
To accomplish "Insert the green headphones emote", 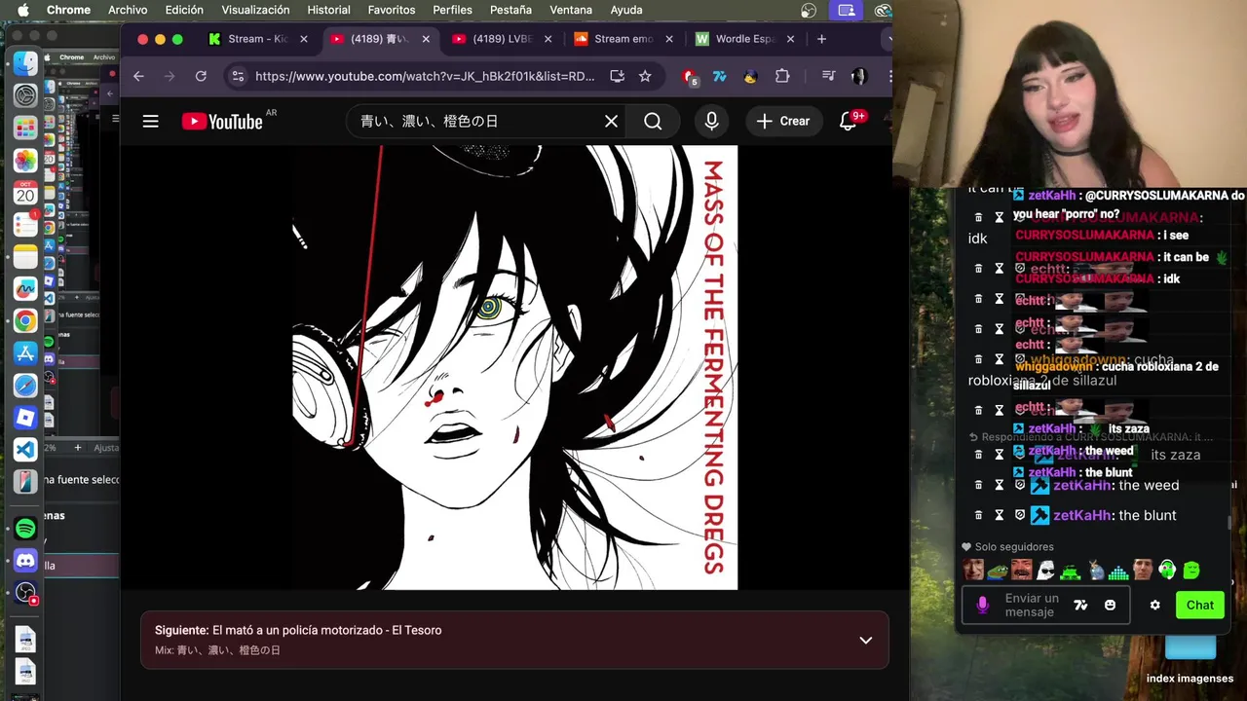I will 1167,571.
